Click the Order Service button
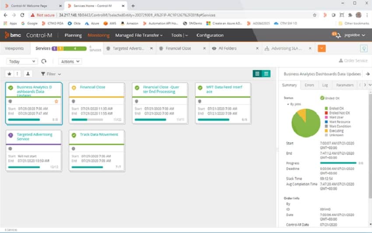Viewport: 372px width, 233px height. tap(353, 61)
